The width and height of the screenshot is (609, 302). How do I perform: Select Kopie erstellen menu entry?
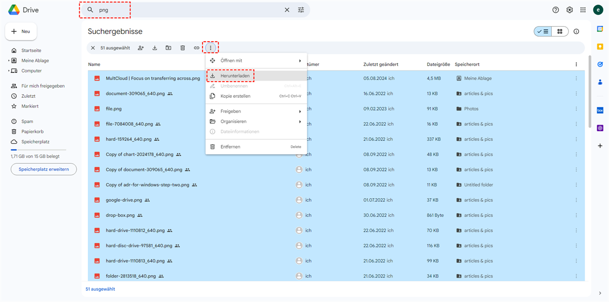[235, 96]
